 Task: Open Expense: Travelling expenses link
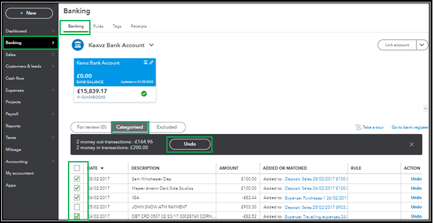tap(316, 216)
